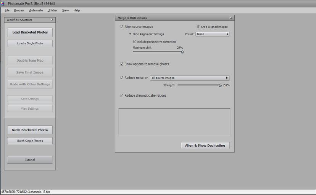Viewport: 316px width, 195px height.
Task: Click the View Settings button
Action: (30, 109)
